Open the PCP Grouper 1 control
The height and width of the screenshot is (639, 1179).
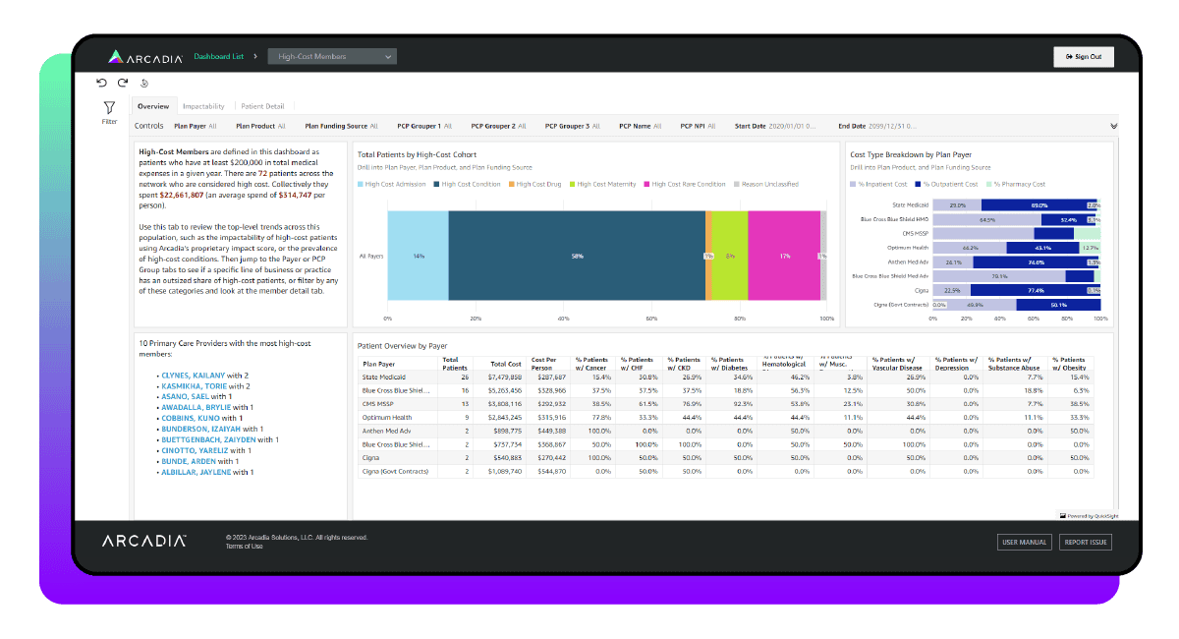(x=424, y=126)
